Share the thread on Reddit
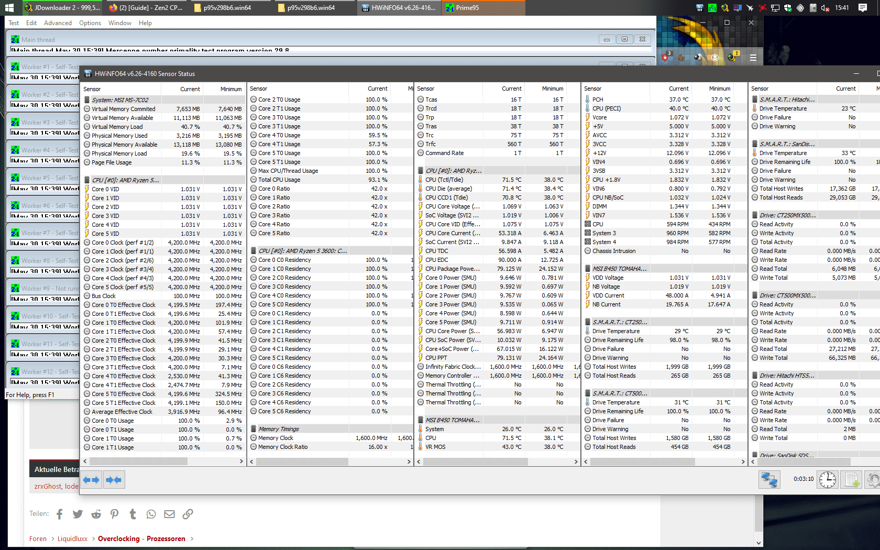The image size is (880, 550). click(96, 514)
